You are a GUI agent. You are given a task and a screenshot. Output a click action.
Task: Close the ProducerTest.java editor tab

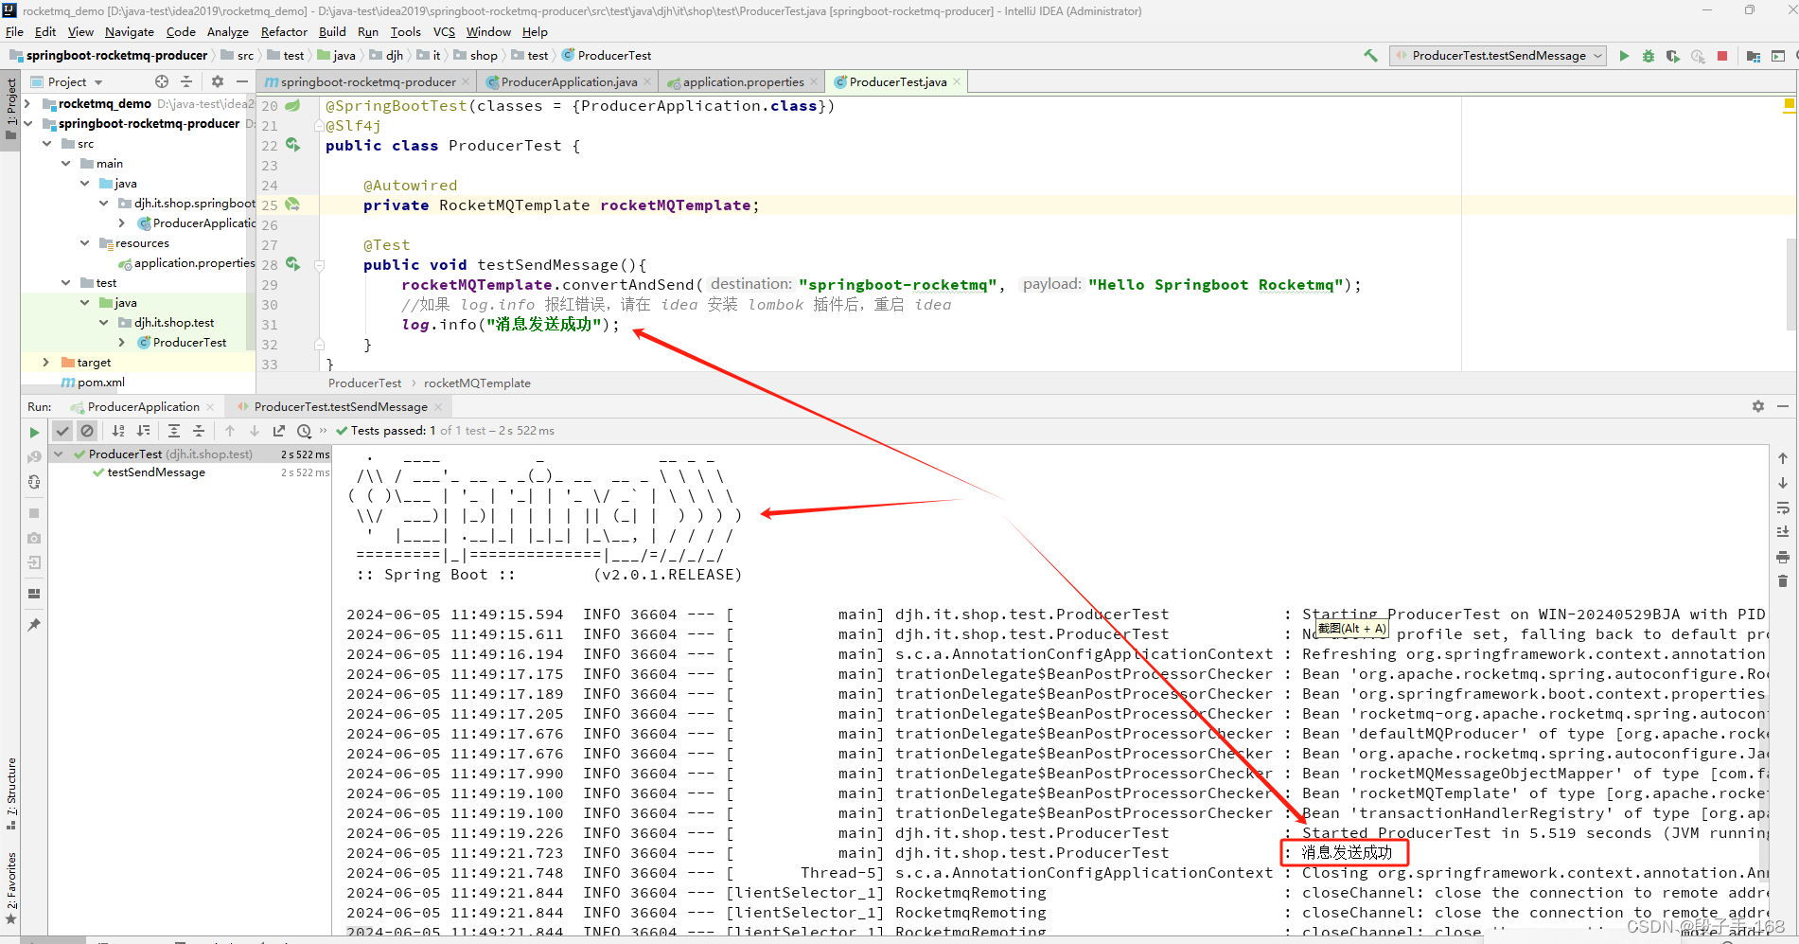tap(957, 82)
